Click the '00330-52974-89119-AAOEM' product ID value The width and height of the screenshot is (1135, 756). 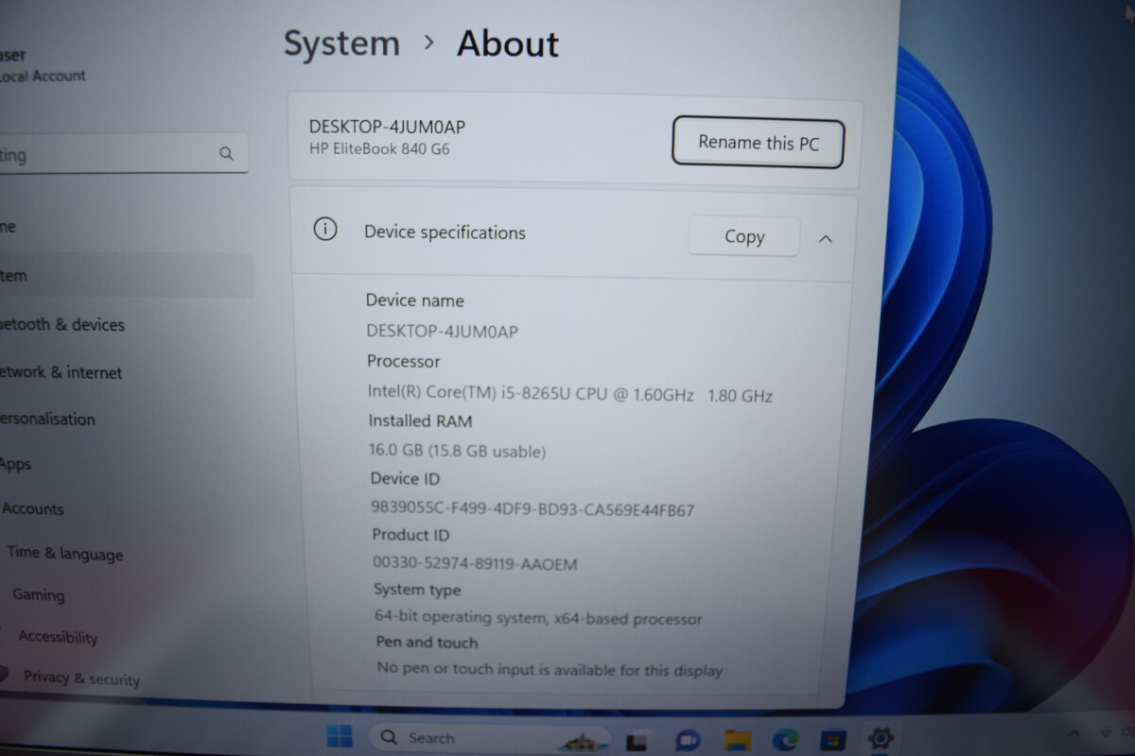[x=475, y=564]
